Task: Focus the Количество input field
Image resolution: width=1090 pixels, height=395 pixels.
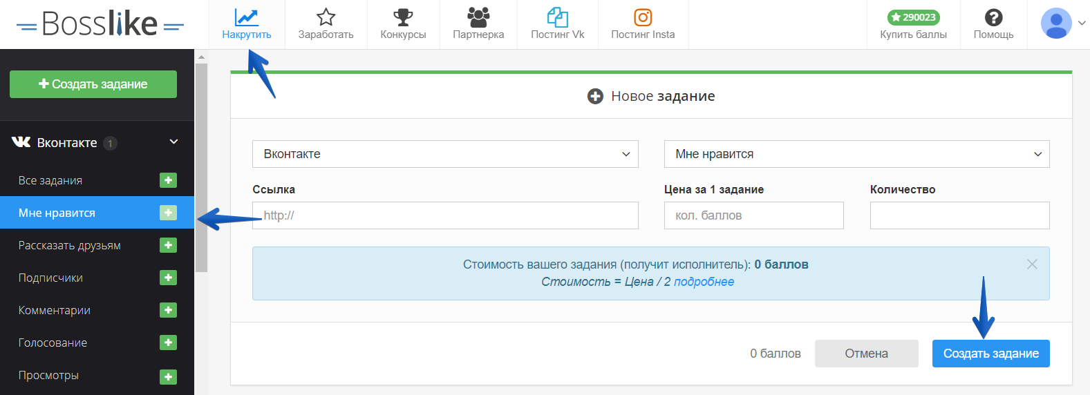Action: 959,215
